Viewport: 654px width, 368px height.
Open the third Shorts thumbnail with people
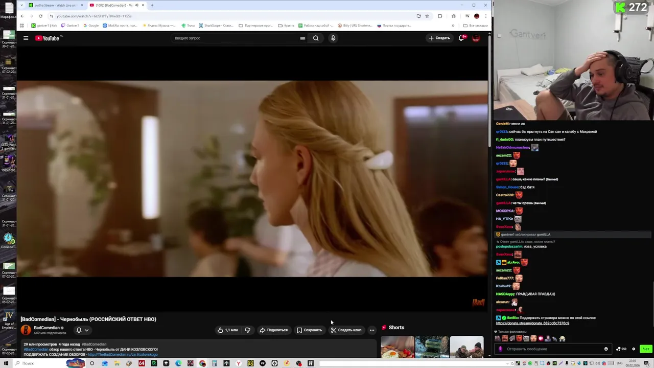(467, 347)
